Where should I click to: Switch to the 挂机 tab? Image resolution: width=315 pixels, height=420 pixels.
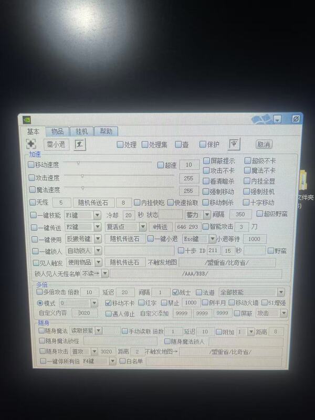click(81, 131)
